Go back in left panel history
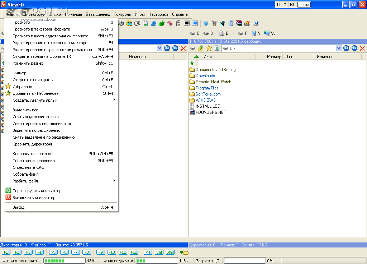Viewport: 367px width, 264px height. point(167,48)
